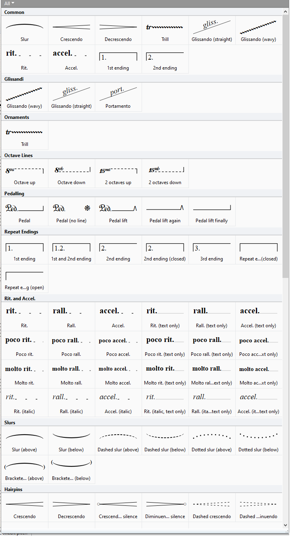Click the gallery scrollbar thumb
The height and width of the screenshot is (536, 292).
click(286, 146)
